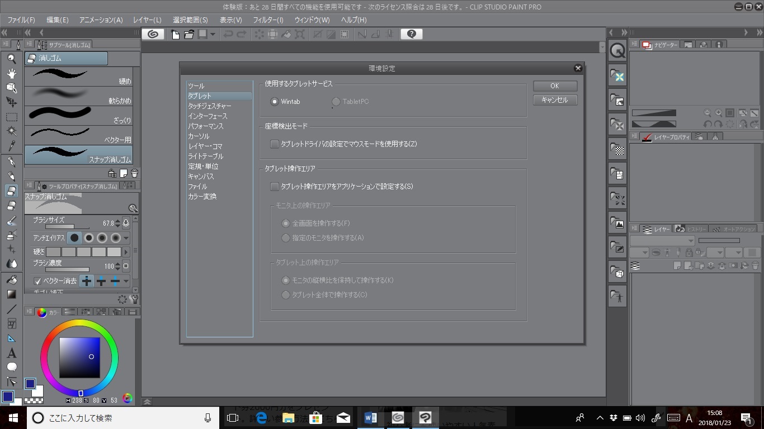Open CLIP STUDIO from the command bar
The image size is (764, 429).
tap(153, 34)
